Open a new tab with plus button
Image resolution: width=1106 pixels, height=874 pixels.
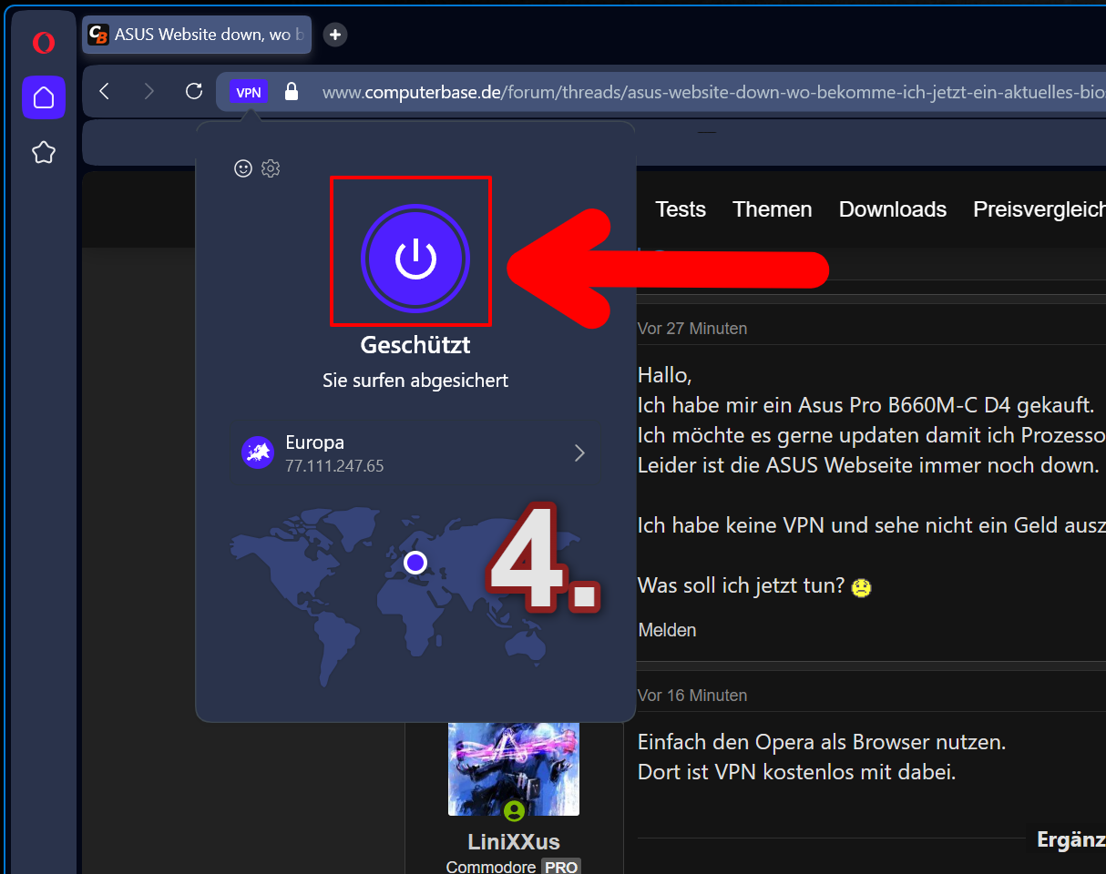point(335,35)
